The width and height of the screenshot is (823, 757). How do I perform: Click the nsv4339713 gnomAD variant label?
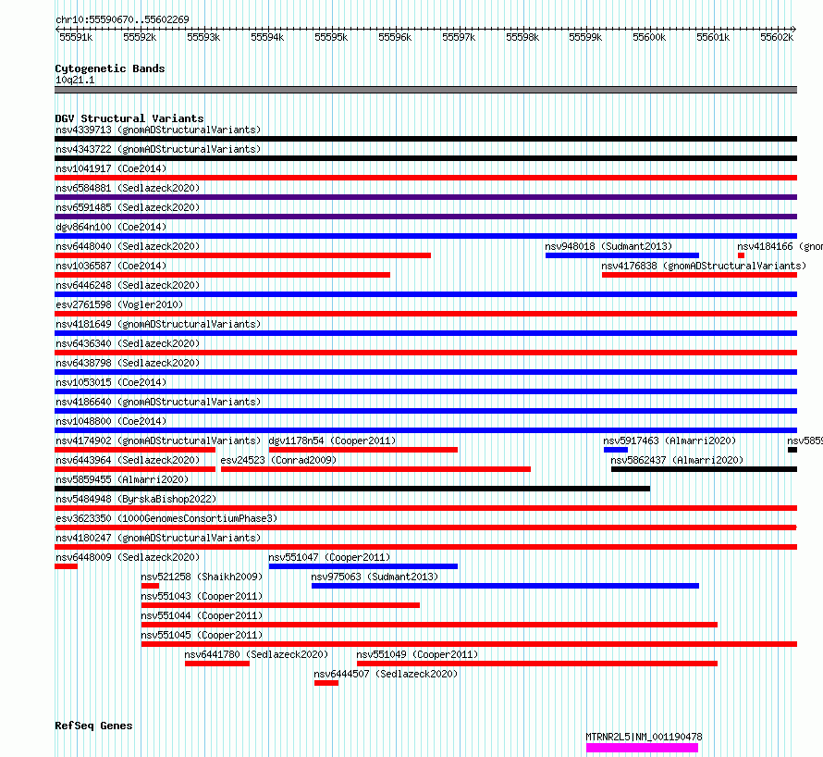pyautogui.click(x=158, y=130)
